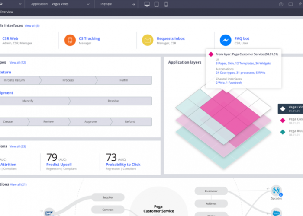
Task: Click the pink layer in diagram
Action: 230,112
